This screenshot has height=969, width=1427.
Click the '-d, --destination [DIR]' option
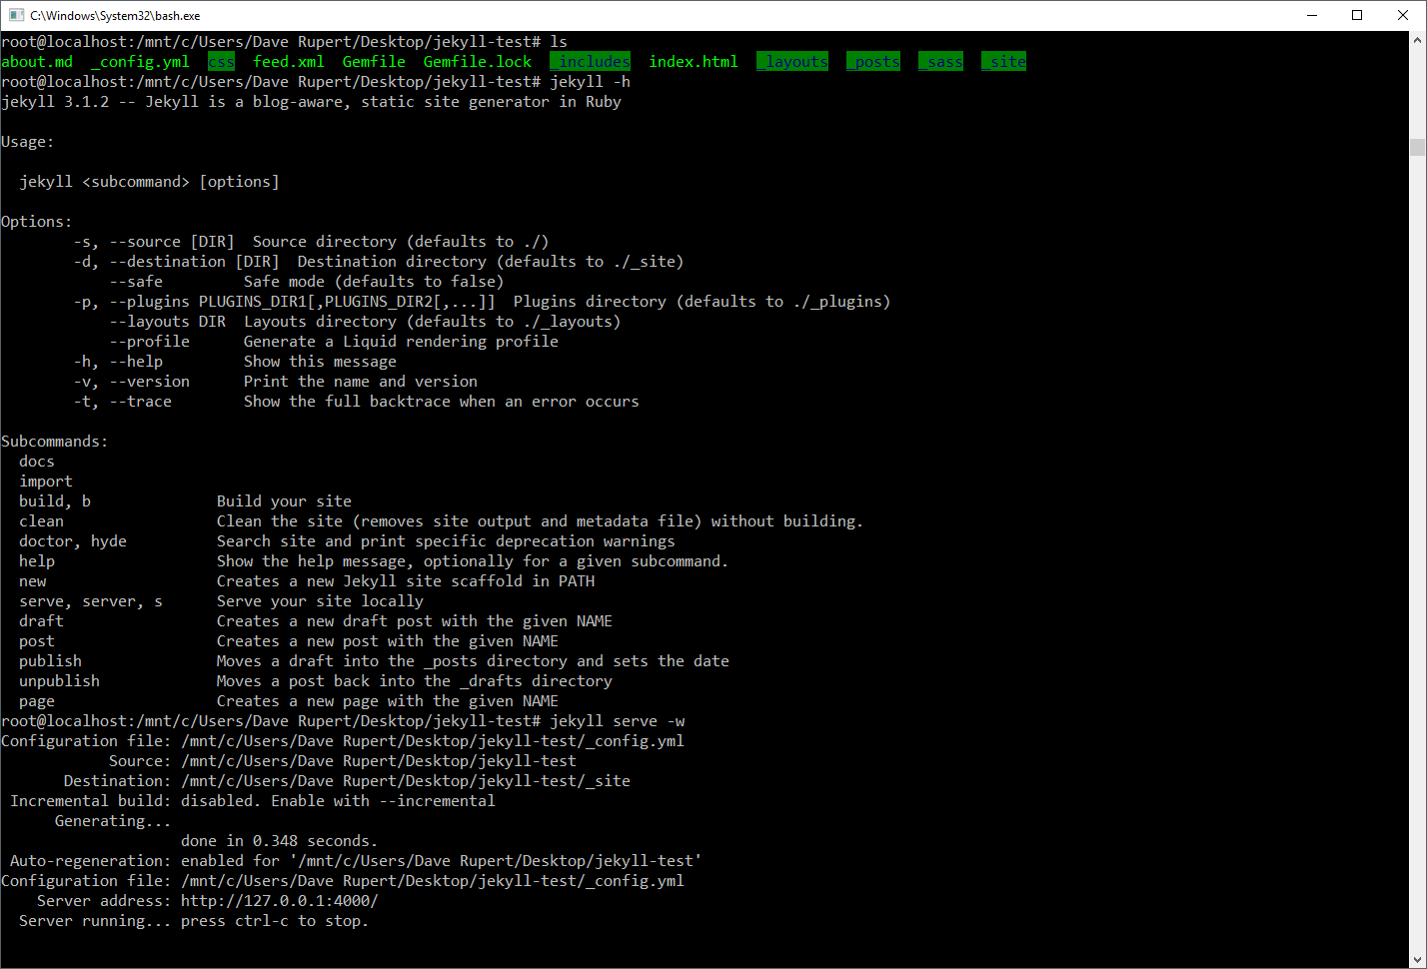(176, 262)
